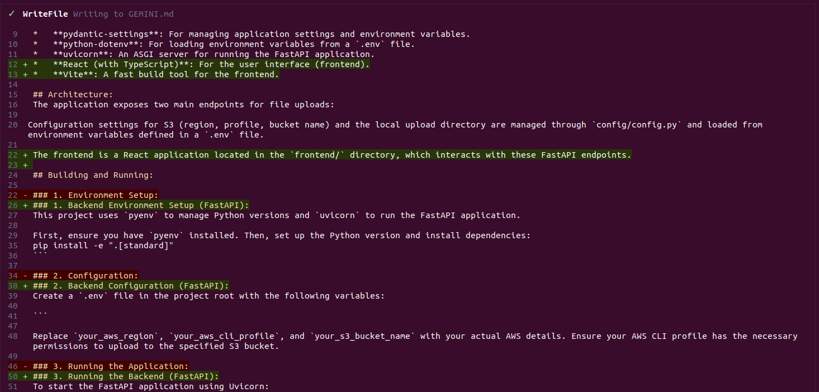Click the added Backend Configuration (FastAPI) heading
Screen dimensions: 819x392
point(131,286)
